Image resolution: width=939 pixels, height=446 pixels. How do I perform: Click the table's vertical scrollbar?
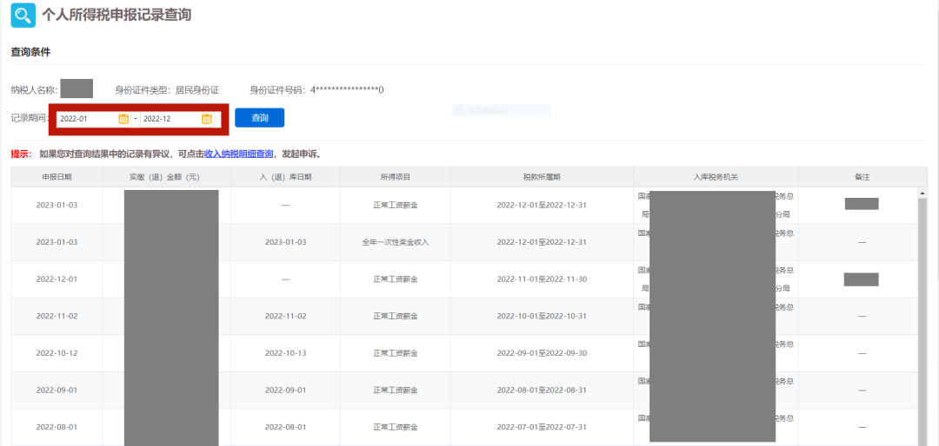click(x=922, y=320)
